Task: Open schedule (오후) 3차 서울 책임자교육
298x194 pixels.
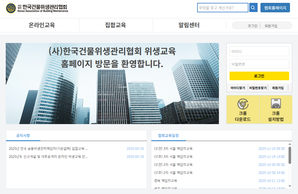Action: point(173,156)
